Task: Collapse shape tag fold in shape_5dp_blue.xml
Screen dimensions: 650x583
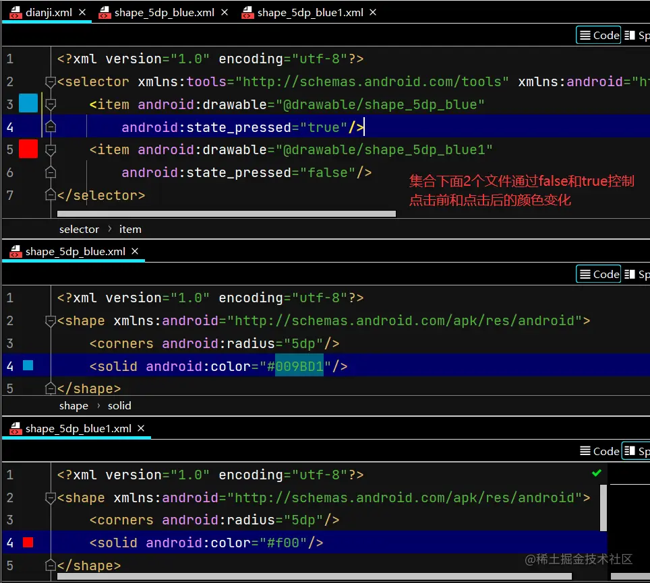Action: tap(50, 321)
